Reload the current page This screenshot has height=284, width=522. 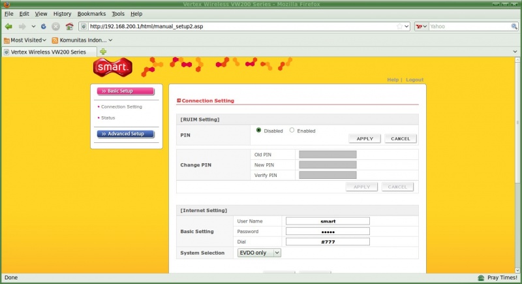click(x=43, y=27)
